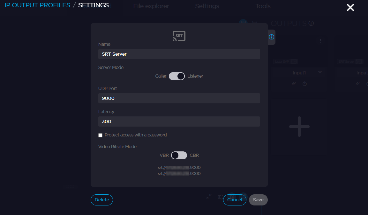Select the Caller mode label

[161, 76]
